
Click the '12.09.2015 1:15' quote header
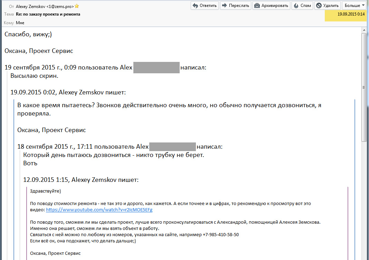point(81,180)
